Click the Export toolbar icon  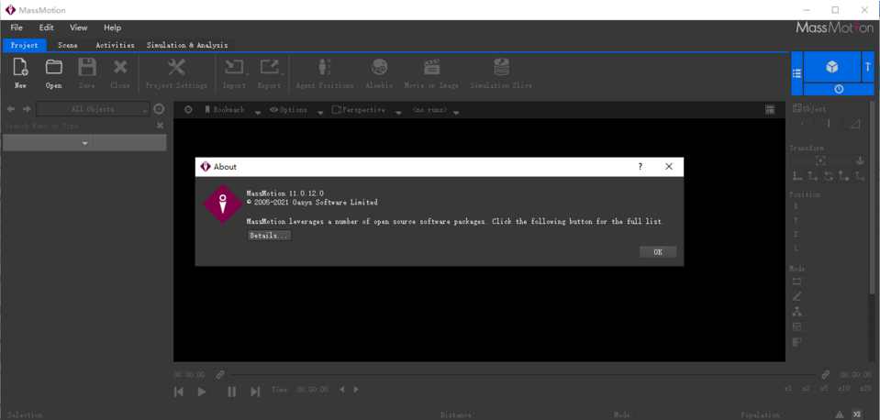(x=269, y=67)
